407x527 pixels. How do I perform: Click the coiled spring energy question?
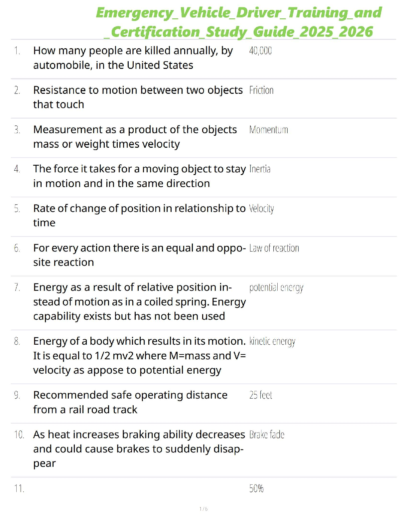[139, 302]
